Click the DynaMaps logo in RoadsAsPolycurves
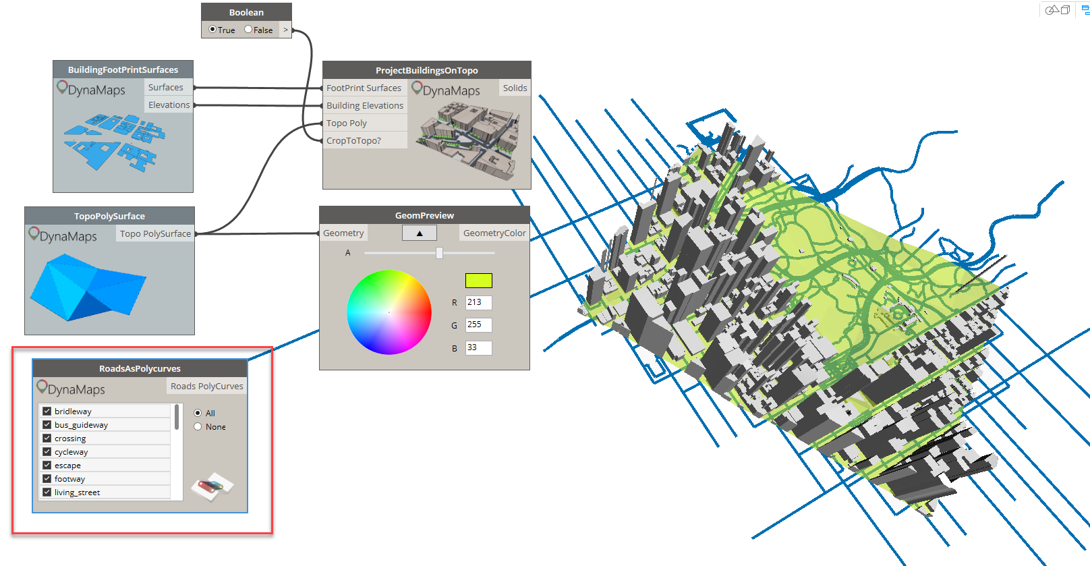Image resolution: width=1090 pixels, height=566 pixels. [x=71, y=389]
